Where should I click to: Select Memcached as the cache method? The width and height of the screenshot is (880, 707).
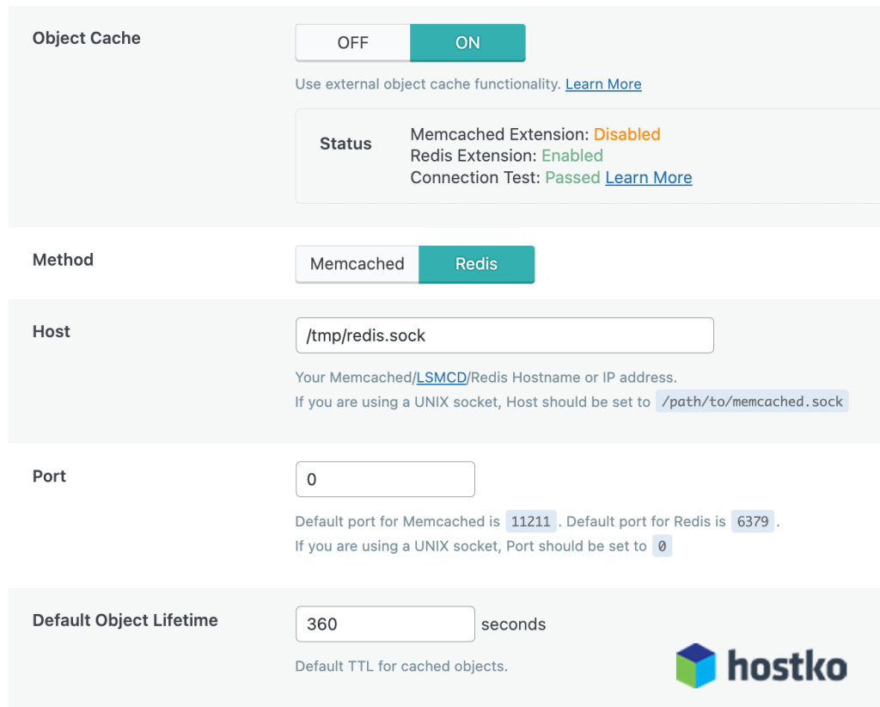[x=357, y=264]
